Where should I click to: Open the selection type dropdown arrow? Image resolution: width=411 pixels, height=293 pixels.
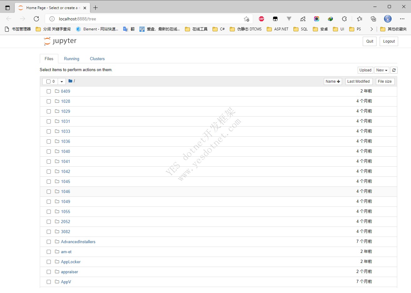click(x=62, y=81)
